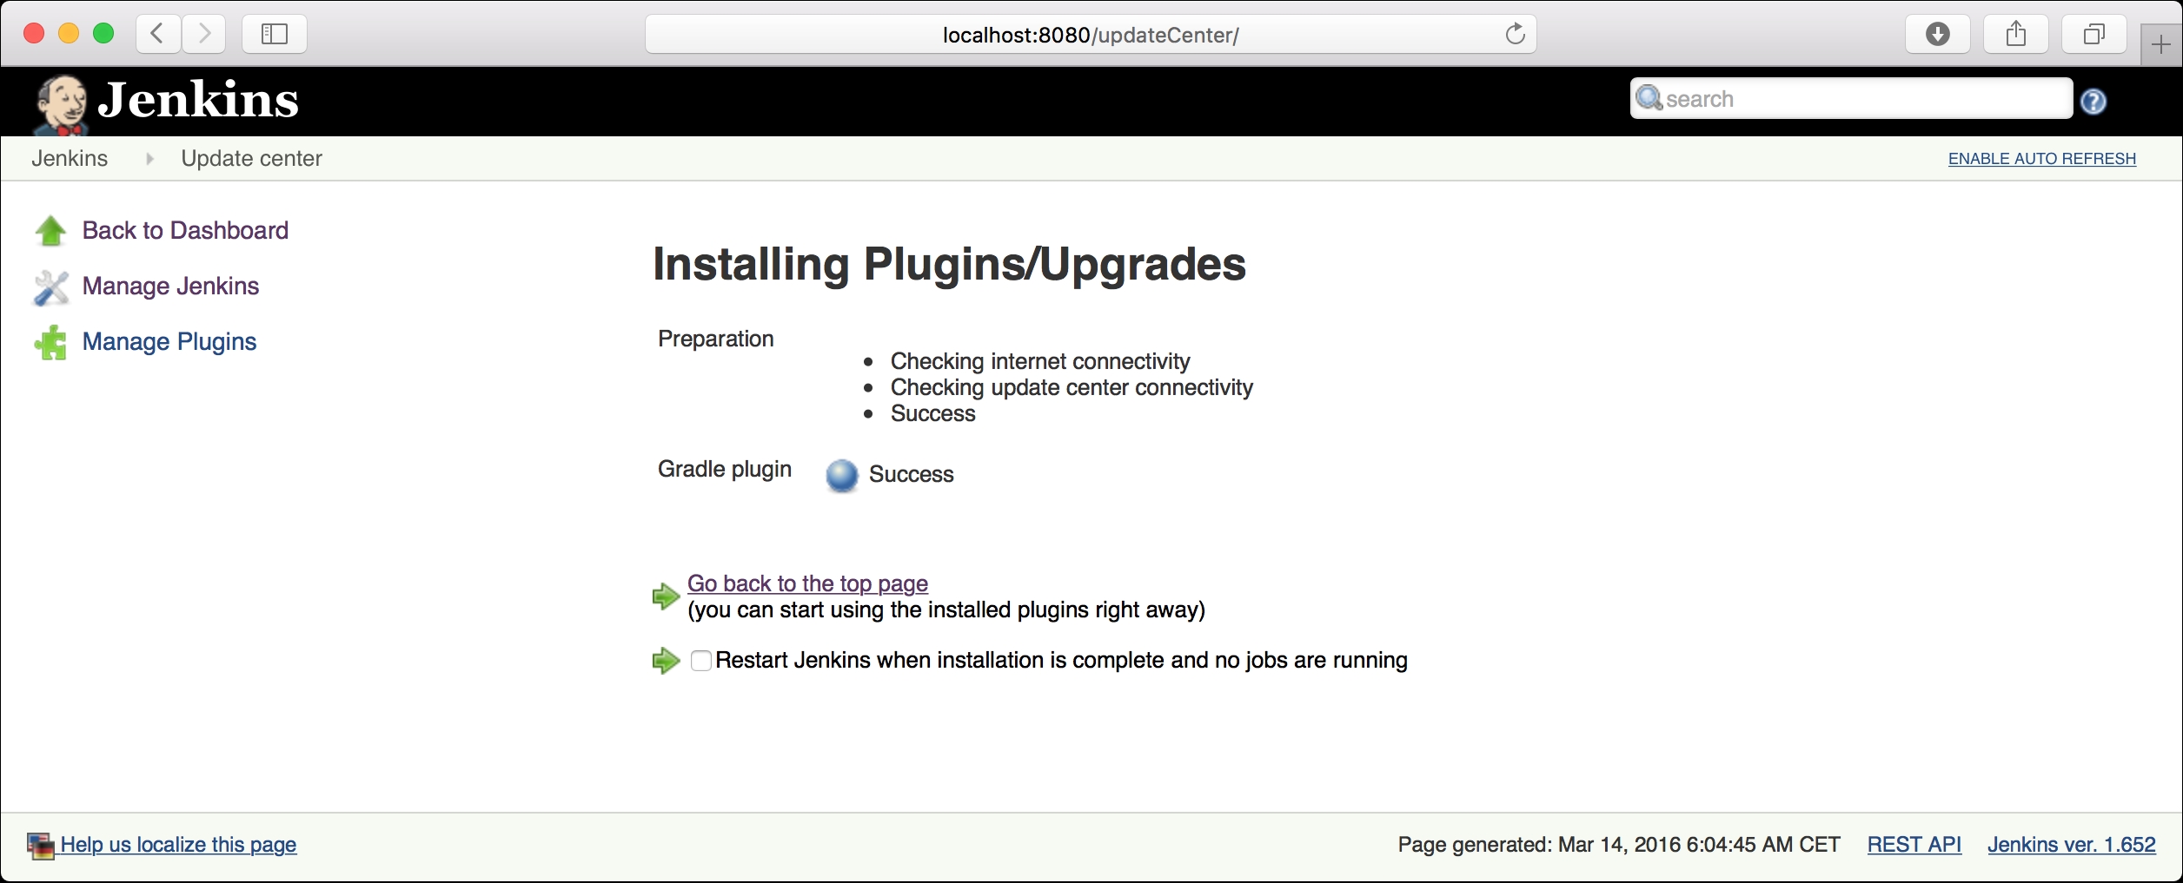Click 'Installing Plugins/Upgrades' heading
2183x883 pixels.
(x=949, y=264)
